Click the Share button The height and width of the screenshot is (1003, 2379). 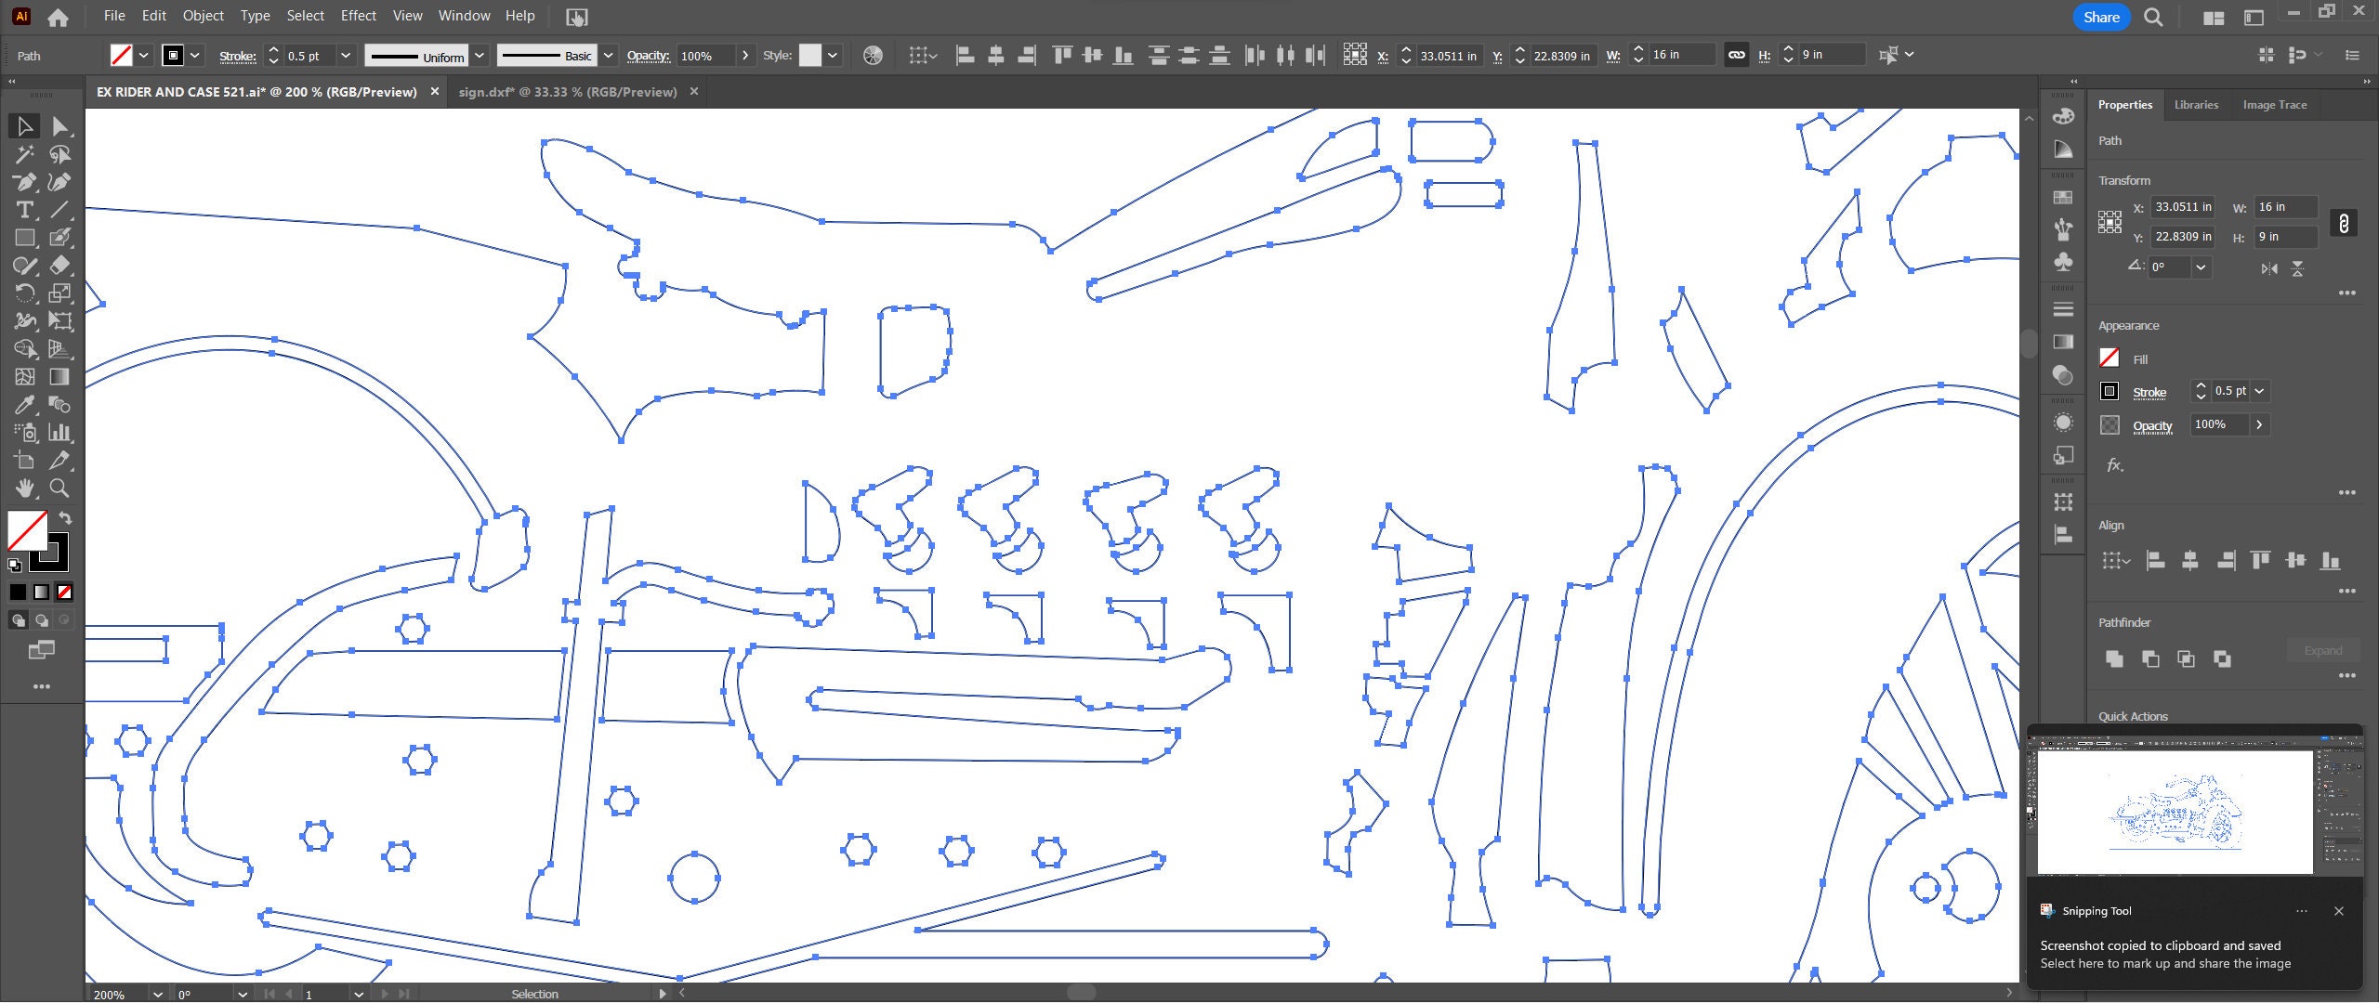click(x=2100, y=17)
